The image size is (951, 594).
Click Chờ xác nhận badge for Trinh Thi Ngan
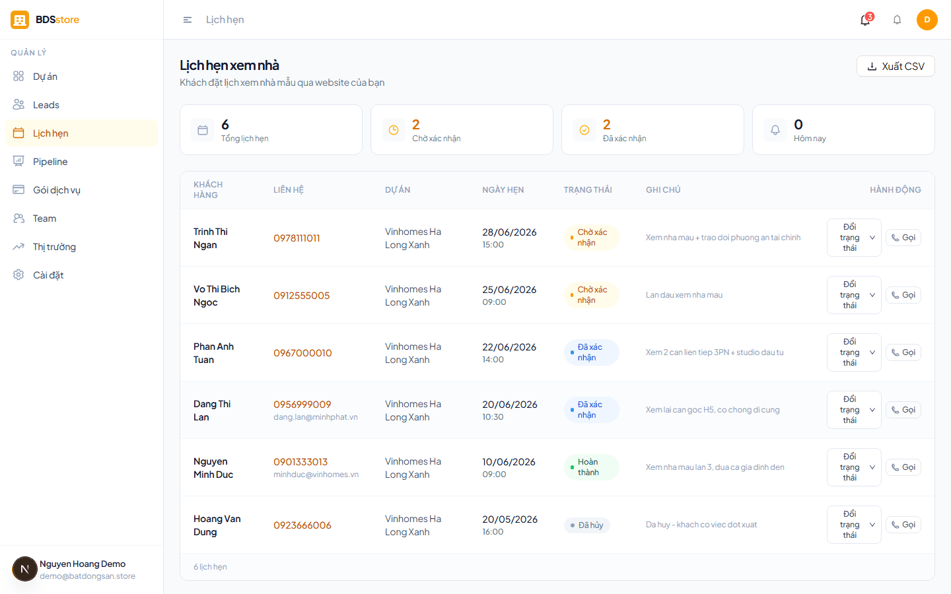click(592, 238)
